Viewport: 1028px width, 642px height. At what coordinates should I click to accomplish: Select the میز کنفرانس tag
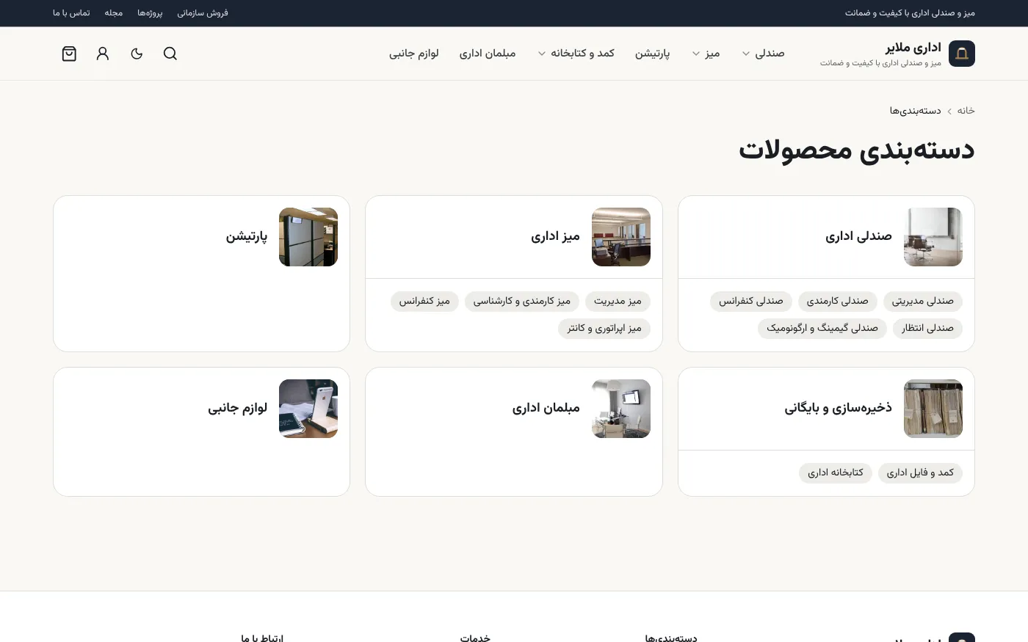click(x=425, y=301)
